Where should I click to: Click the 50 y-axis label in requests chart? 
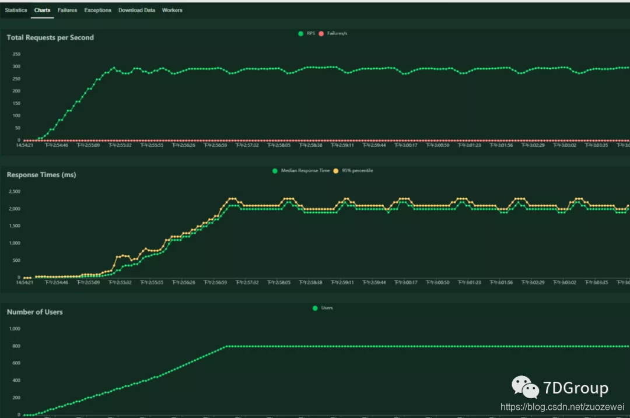(17, 128)
